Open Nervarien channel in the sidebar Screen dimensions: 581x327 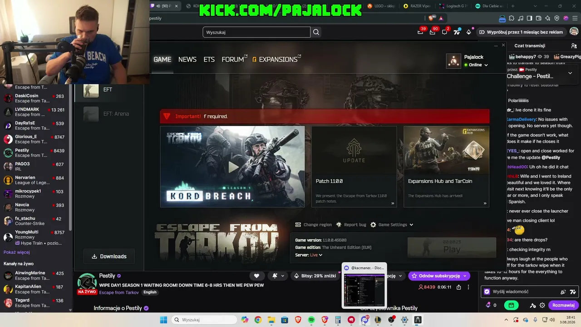pyautogui.click(x=35, y=180)
